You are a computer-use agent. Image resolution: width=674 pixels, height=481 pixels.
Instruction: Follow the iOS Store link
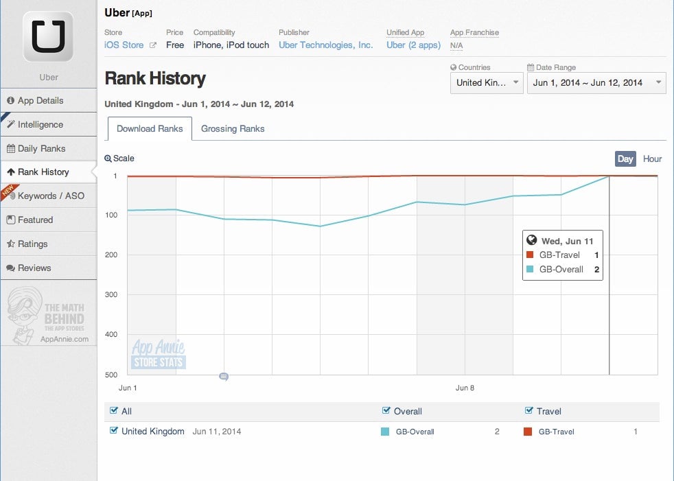coord(124,45)
